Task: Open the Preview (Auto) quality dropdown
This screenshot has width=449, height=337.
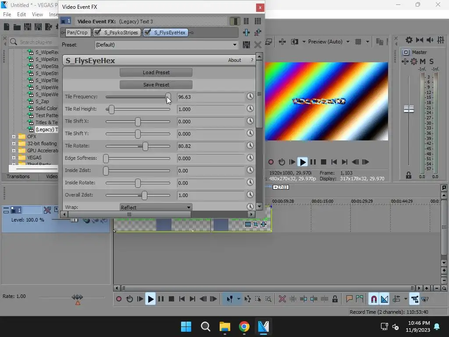Action: tap(329, 42)
